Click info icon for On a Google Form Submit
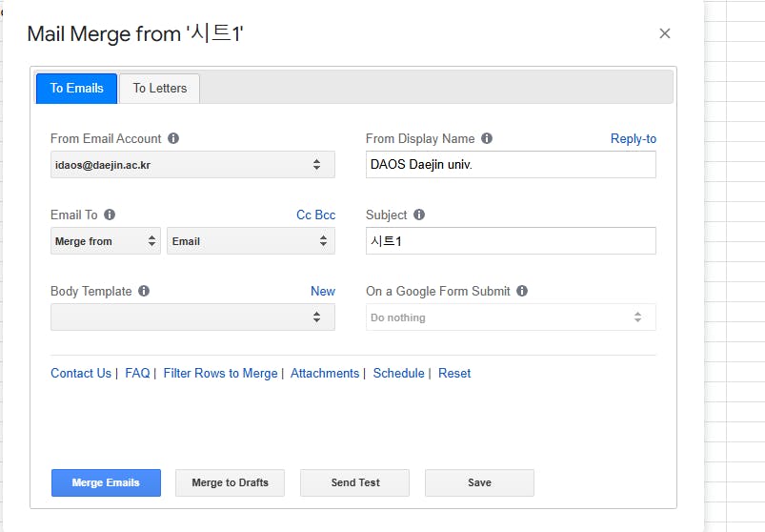This screenshot has height=532, width=765. point(522,291)
